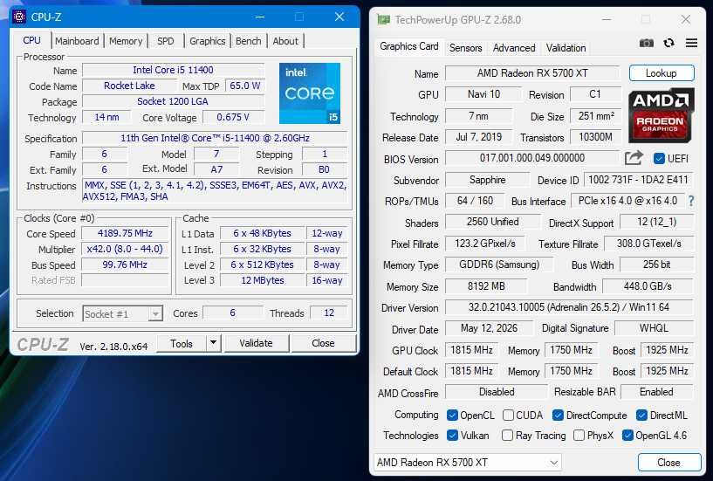Open the Validation tab in GPU-Z
Screen dimensions: 713x481
click(x=566, y=48)
